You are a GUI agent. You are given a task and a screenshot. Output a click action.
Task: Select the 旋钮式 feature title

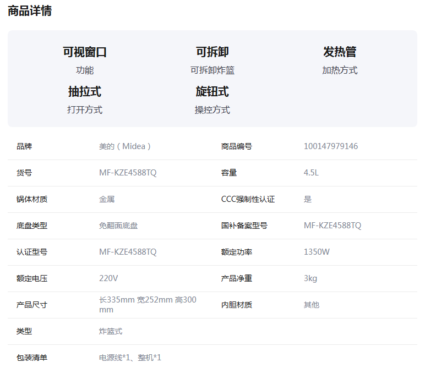click(x=212, y=91)
